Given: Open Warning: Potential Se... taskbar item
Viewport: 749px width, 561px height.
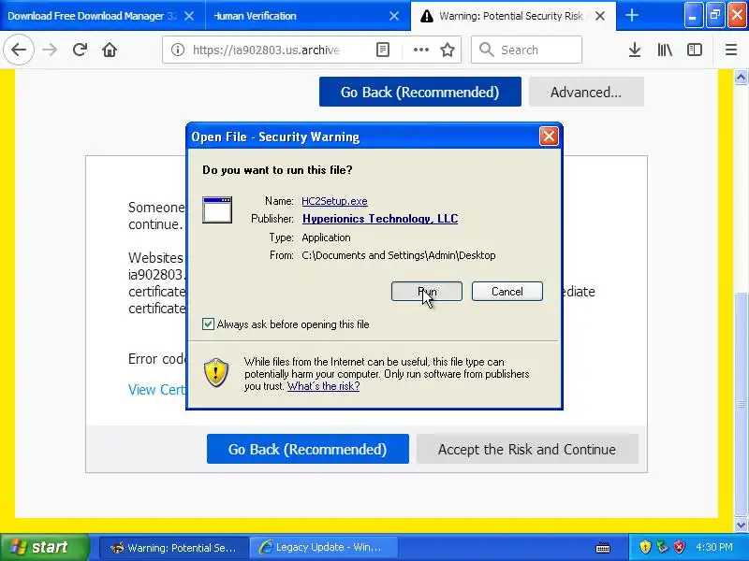Looking at the screenshot, I should point(174,547).
